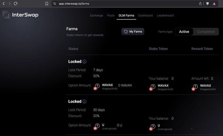223x136 pixels.
Task: Click the InterSwap logo
Action: (20, 15)
